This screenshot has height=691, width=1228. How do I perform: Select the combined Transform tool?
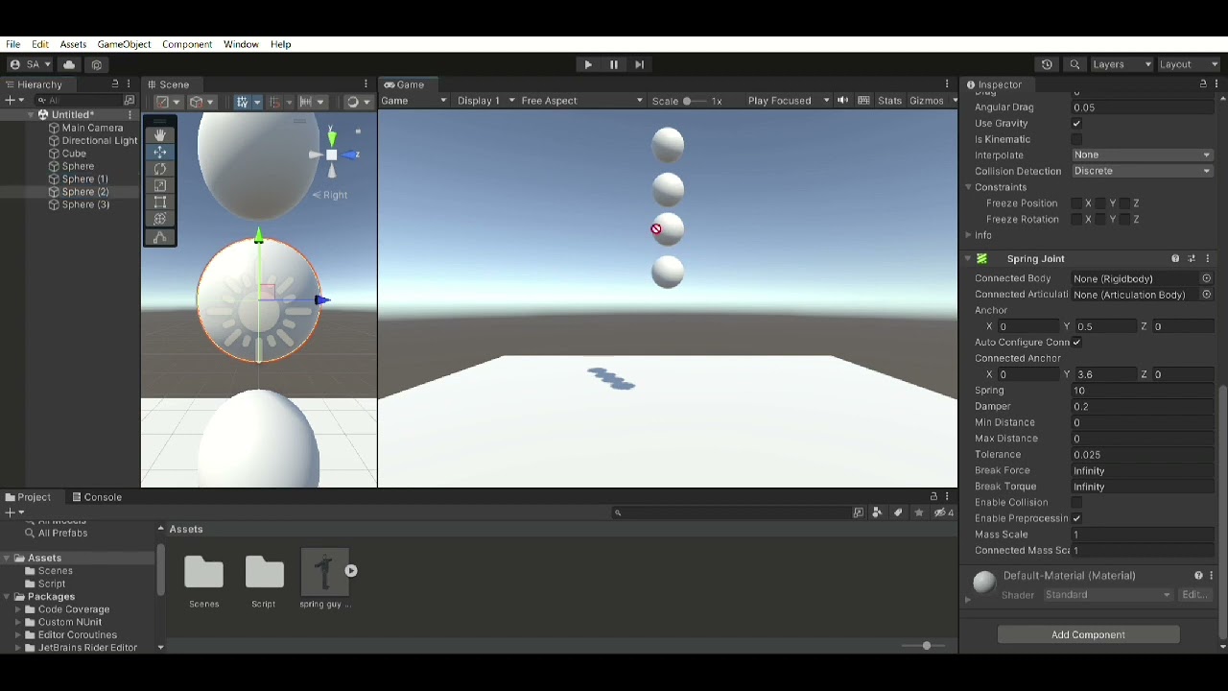160,219
